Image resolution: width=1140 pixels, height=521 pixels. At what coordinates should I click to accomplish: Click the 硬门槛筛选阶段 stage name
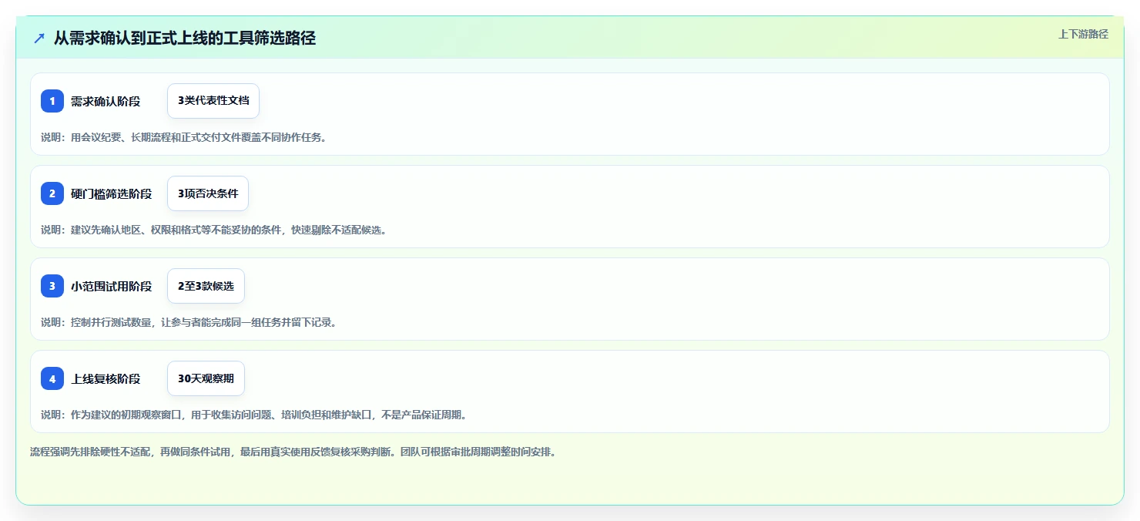(112, 193)
